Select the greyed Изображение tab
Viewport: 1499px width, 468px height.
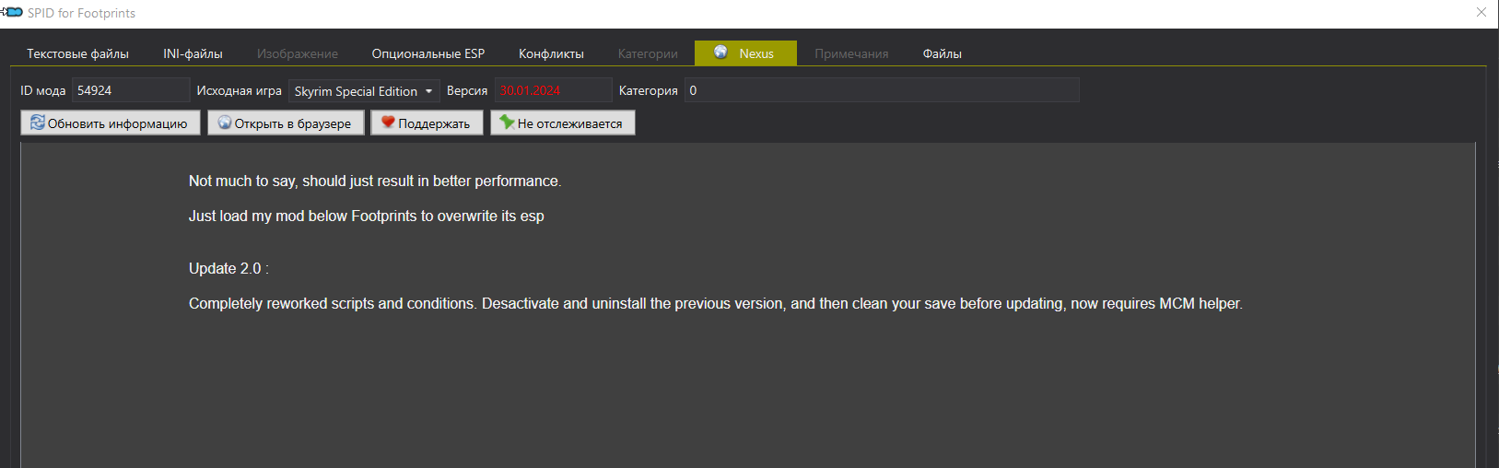tap(297, 53)
